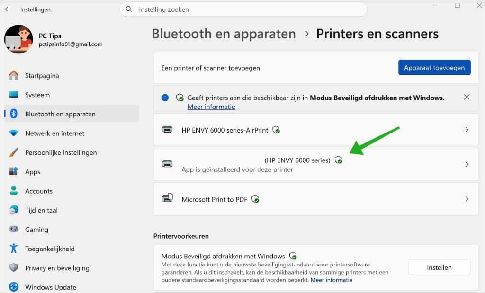The width and height of the screenshot is (485, 293).
Task: Click the back arrow in Instellingen
Action: (x=8, y=9)
